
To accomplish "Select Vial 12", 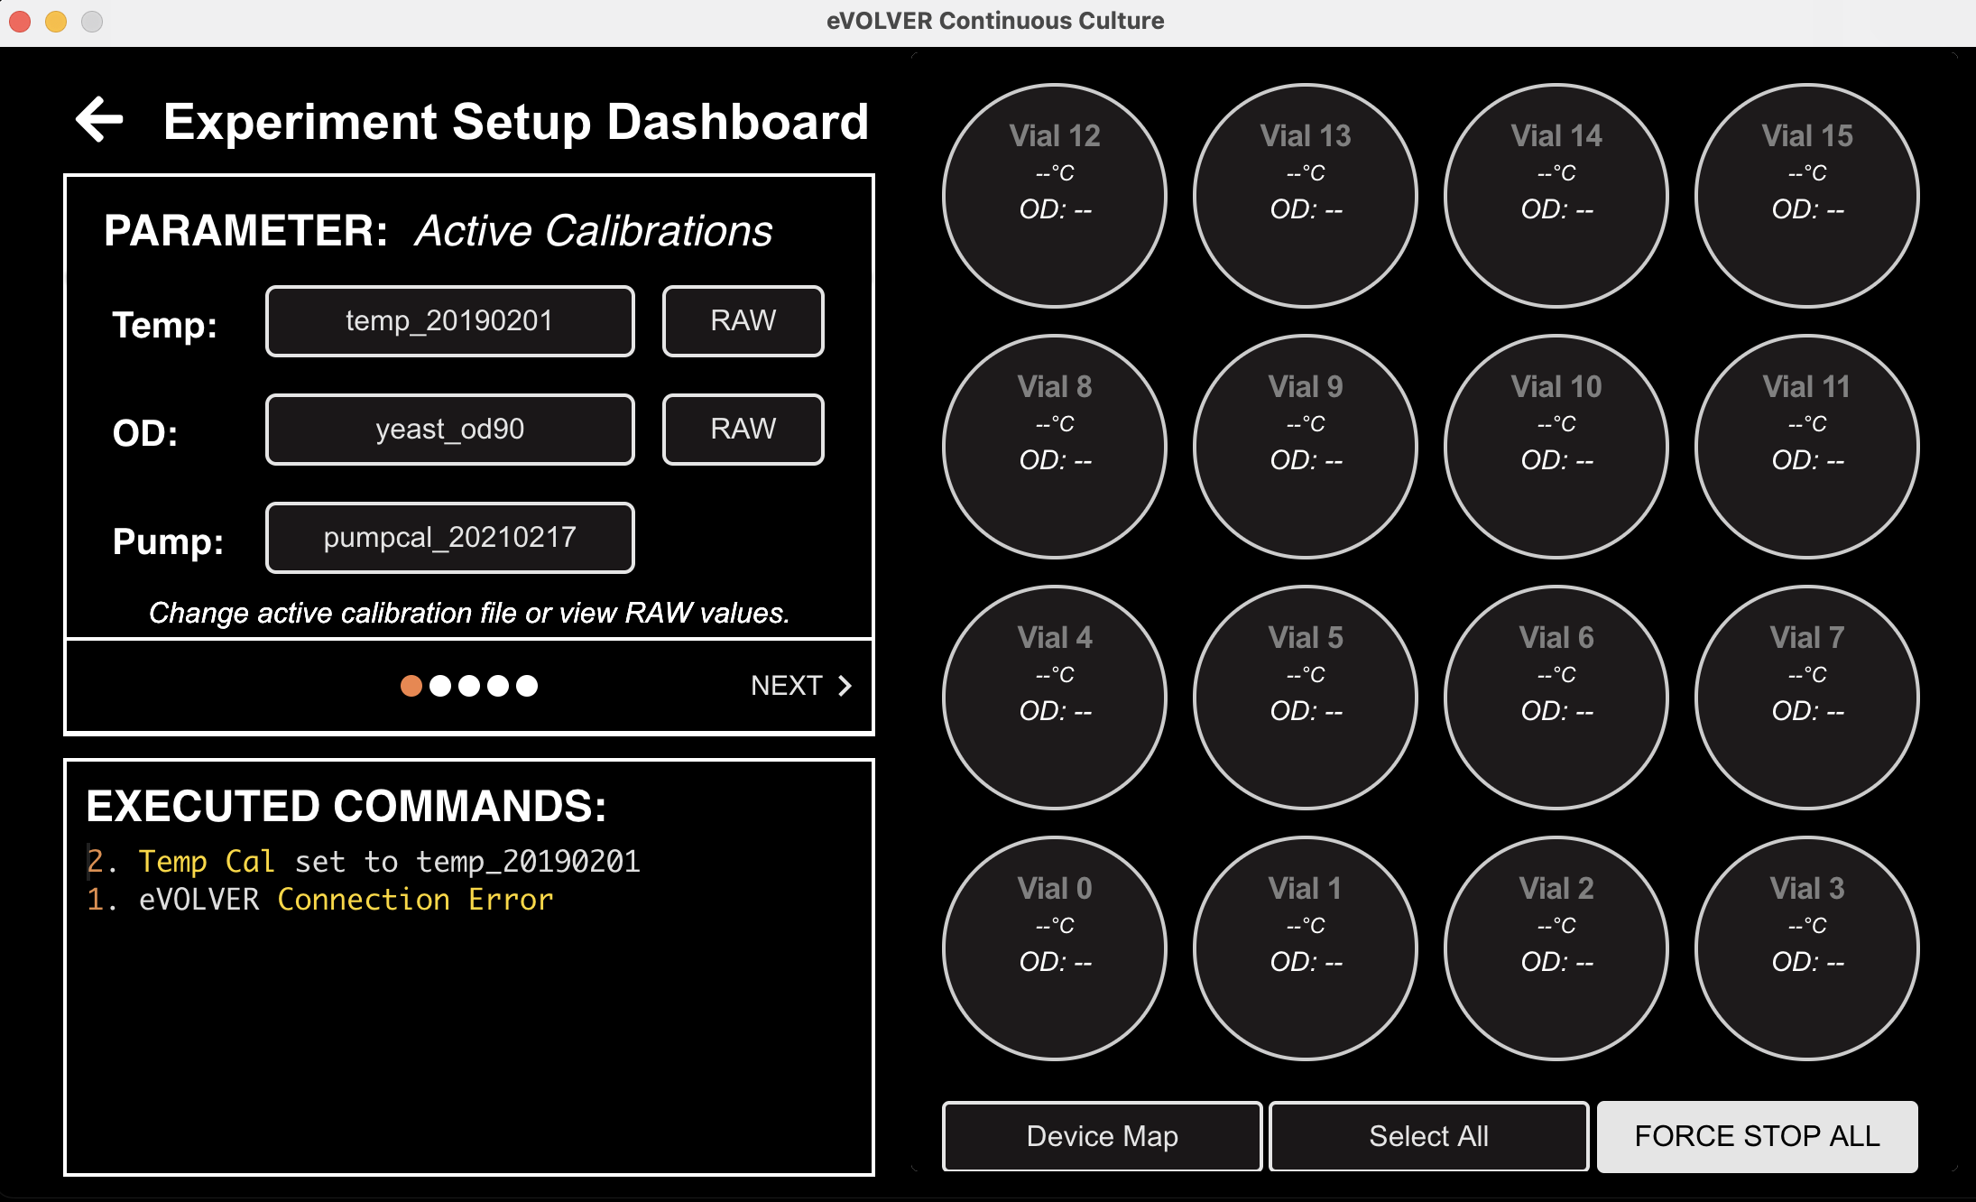I will 1055,196.
